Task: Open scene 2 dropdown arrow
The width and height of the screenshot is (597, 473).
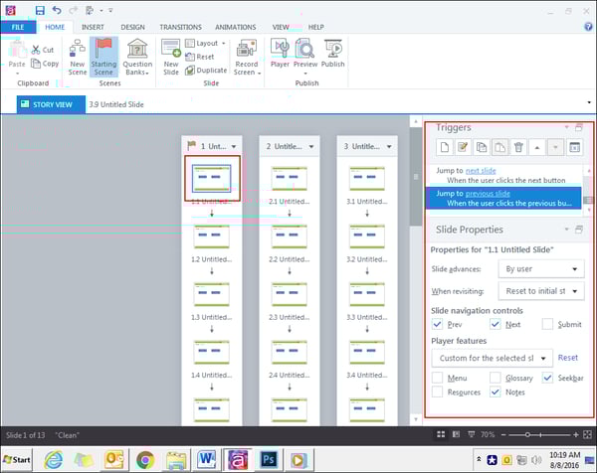Action: [311, 146]
